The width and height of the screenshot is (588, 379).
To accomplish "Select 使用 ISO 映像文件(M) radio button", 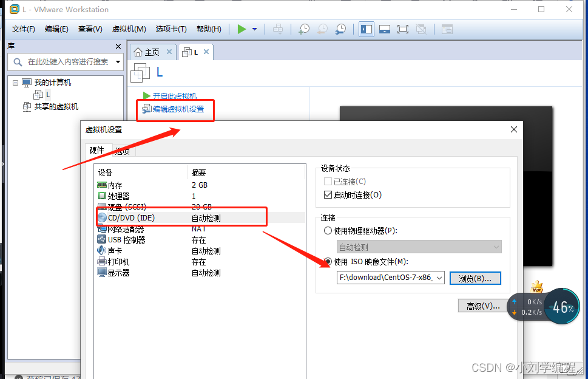I will (328, 262).
